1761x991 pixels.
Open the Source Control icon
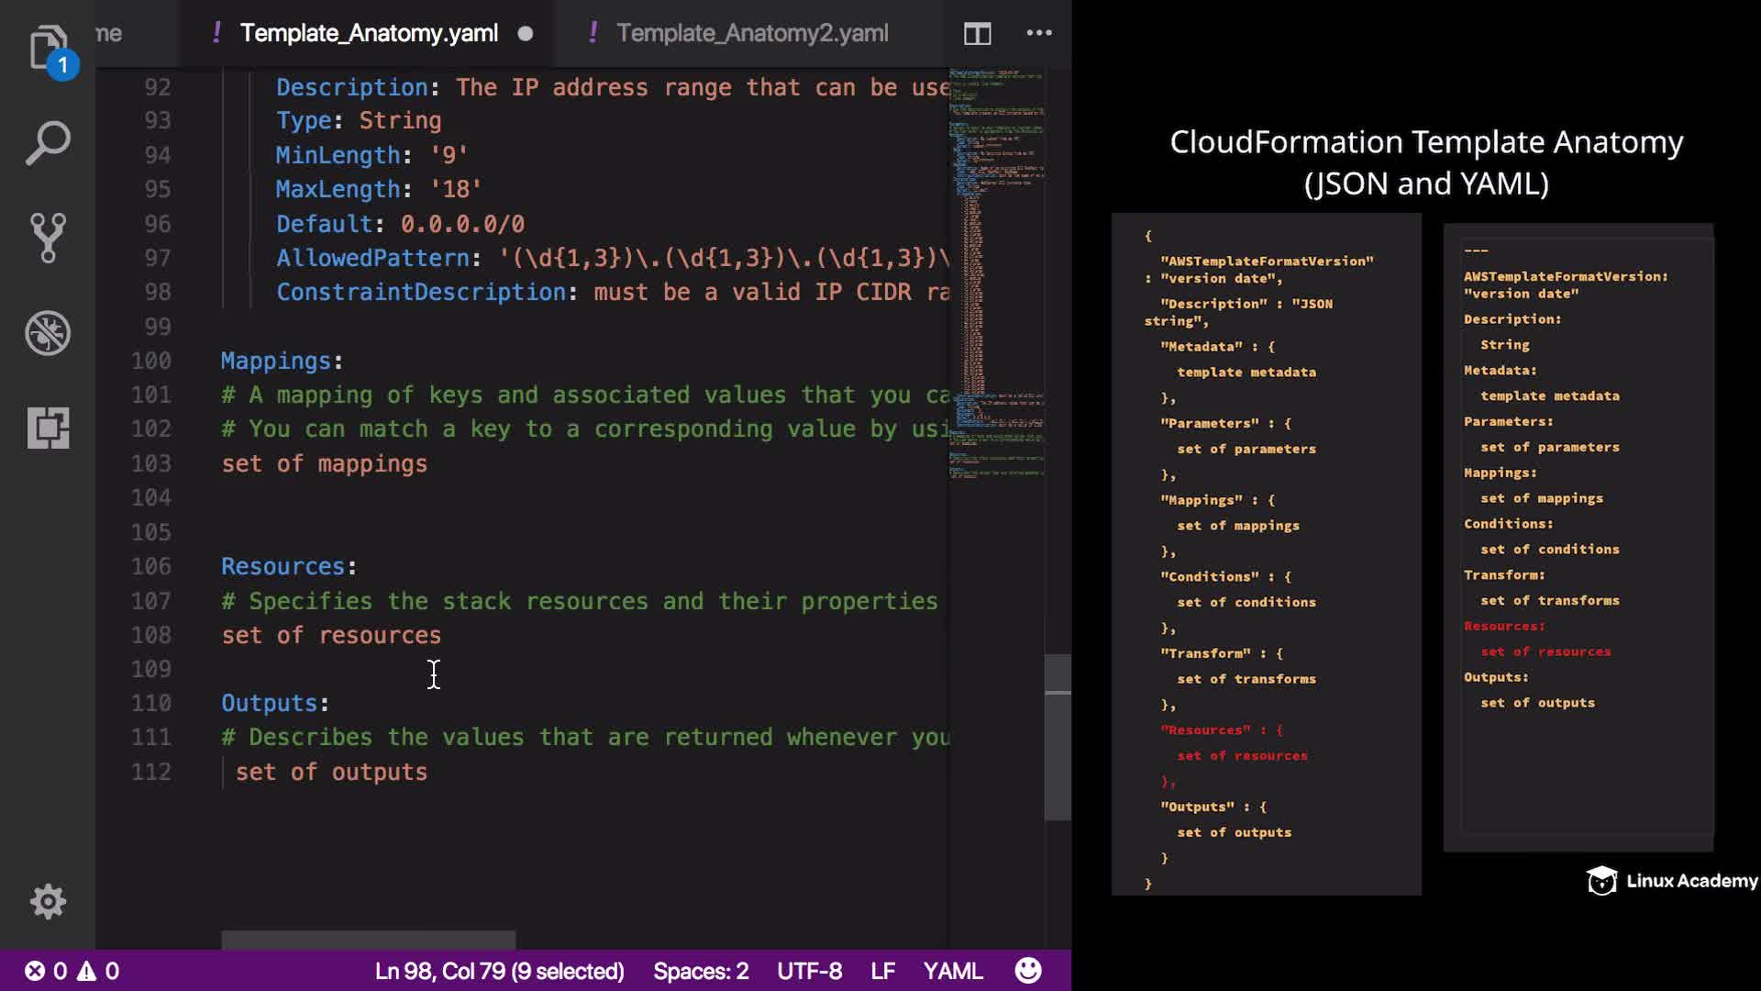pos(48,238)
